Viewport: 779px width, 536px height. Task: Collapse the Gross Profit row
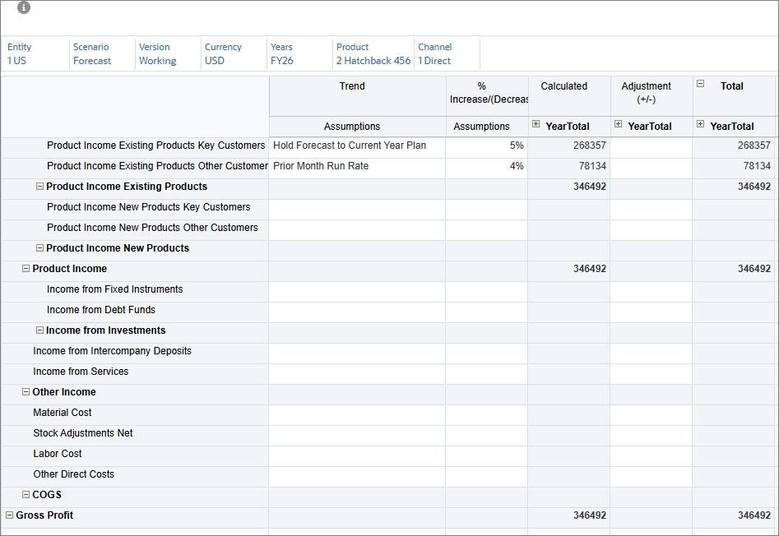pyautogui.click(x=9, y=515)
